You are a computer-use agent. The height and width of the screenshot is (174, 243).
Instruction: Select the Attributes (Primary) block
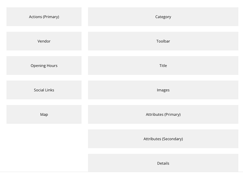tap(163, 114)
